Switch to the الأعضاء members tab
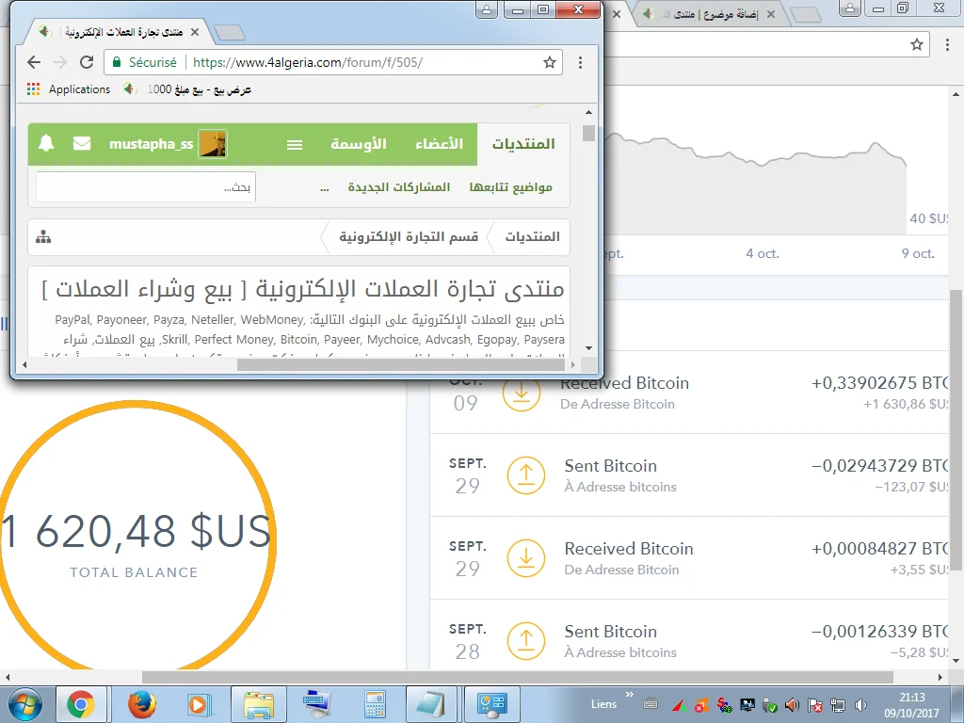This screenshot has height=723, width=964. (x=439, y=144)
